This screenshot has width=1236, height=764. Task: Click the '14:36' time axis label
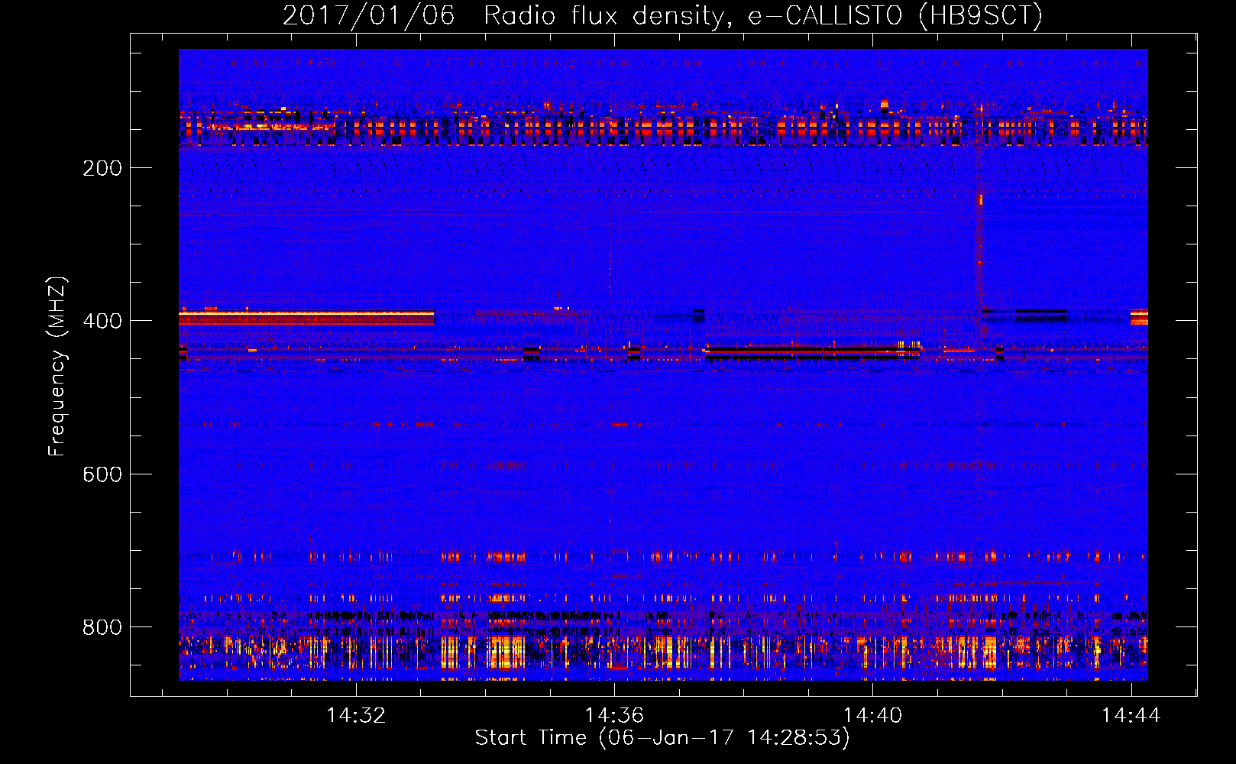[614, 716]
